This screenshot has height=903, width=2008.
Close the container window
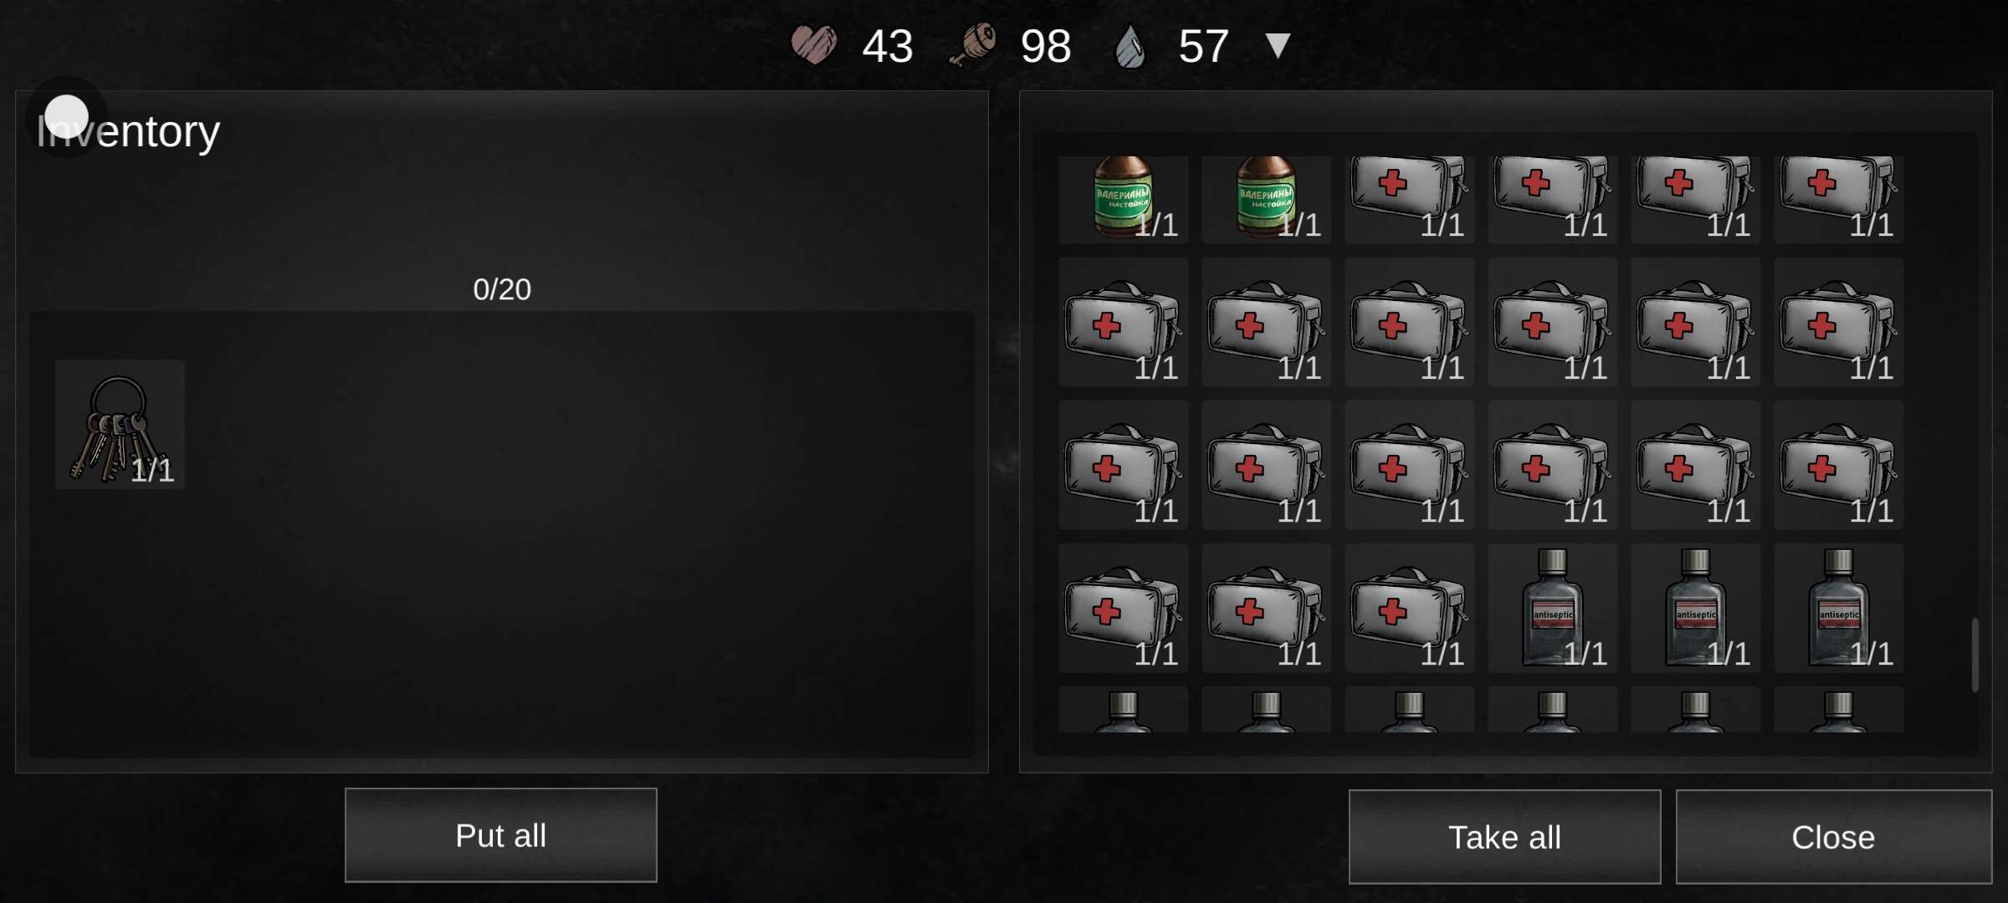click(1833, 837)
